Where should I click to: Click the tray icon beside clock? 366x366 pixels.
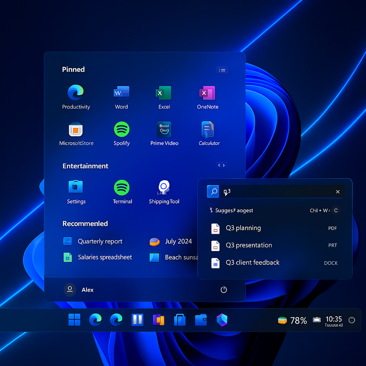click(317, 319)
